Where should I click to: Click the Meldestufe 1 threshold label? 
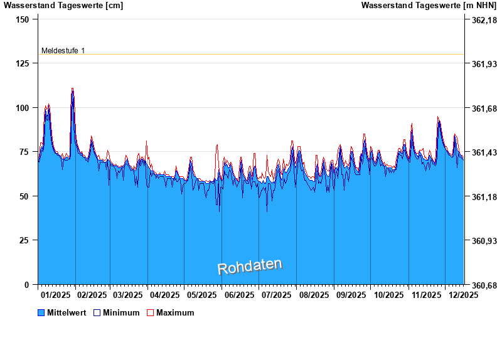pos(63,50)
